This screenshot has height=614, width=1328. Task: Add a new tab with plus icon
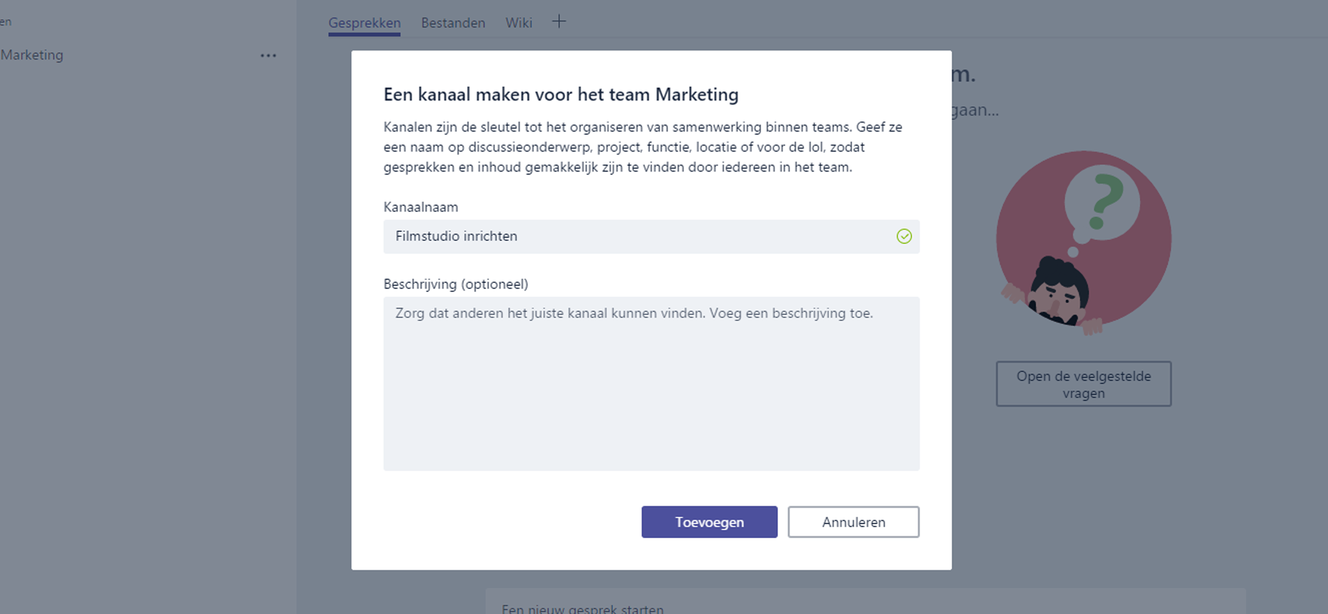[x=559, y=21]
